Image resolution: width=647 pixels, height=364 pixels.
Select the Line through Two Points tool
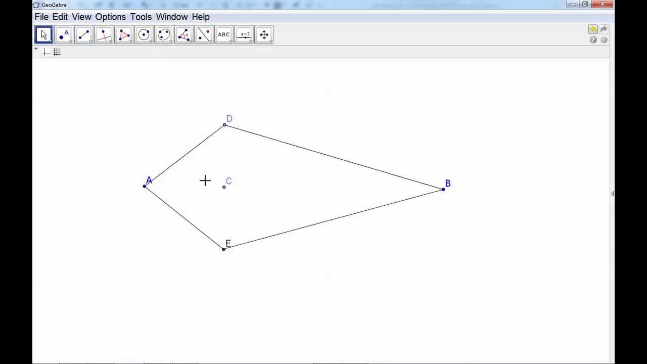(x=84, y=35)
